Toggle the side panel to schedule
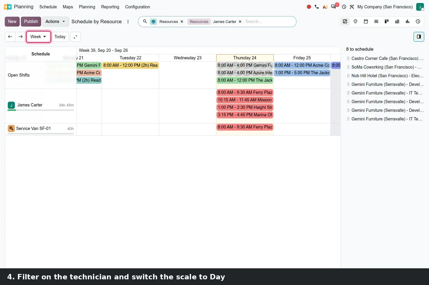The width and height of the screenshot is (429, 285). (419, 37)
